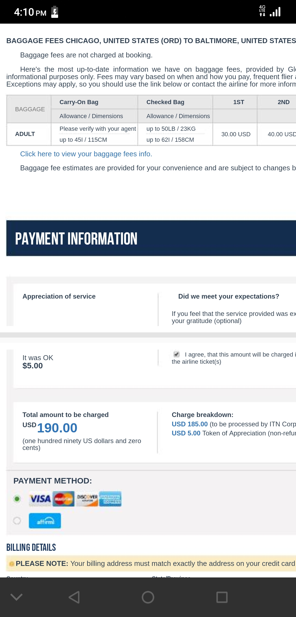The height and width of the screenshot is (617, 296).
Task: Tap the Visa card logo
Action: [40, 499]
